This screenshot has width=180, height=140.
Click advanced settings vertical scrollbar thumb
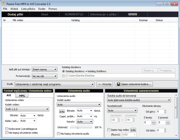176,108
